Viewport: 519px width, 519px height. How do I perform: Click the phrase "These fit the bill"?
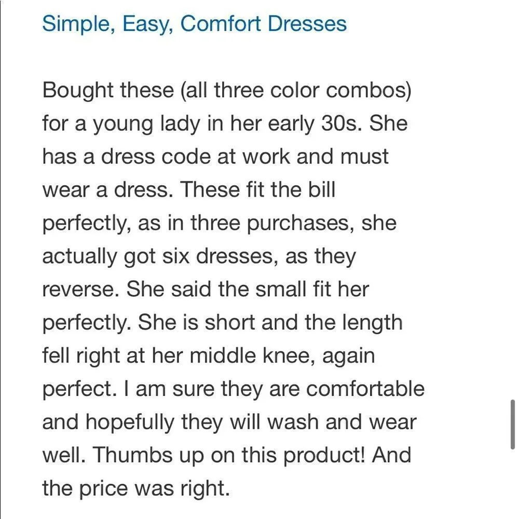point(258,189)
